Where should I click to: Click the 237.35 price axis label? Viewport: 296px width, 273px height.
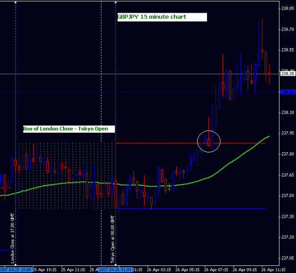287,216
